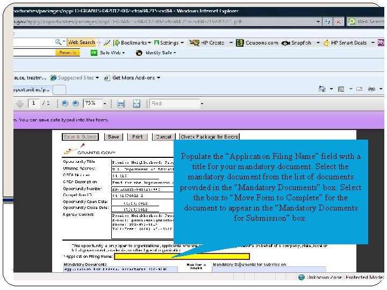
Task: Expand the Snapfish dropdown arrow
Action: [318, 43]
